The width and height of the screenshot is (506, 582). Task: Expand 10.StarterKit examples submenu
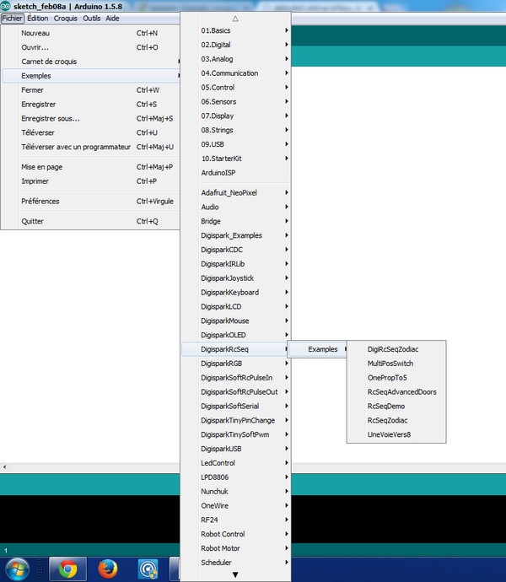236,159
